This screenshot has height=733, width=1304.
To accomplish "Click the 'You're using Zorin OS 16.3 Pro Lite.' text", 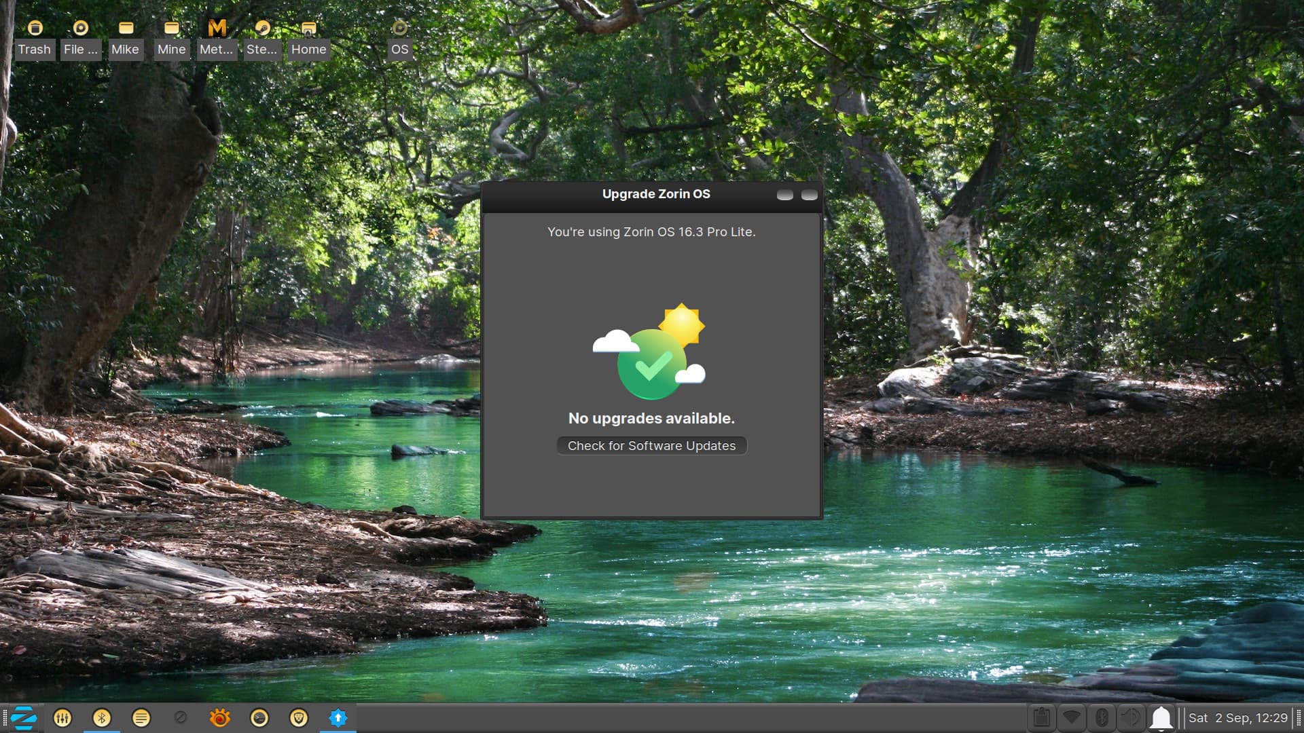I will pos(652,232).
